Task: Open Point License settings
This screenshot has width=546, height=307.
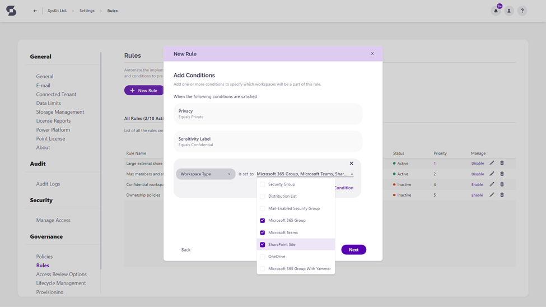Action: pyautogui.click(x=50, y=139)
